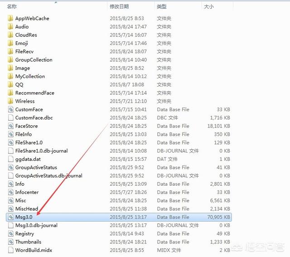Screen dimensions: 290x257
Task: Select the file name Msg3.0.db-journal
Action: (36, 225)
